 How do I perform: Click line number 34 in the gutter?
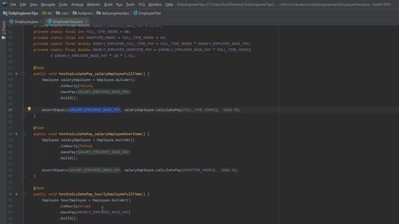point(10,170)
